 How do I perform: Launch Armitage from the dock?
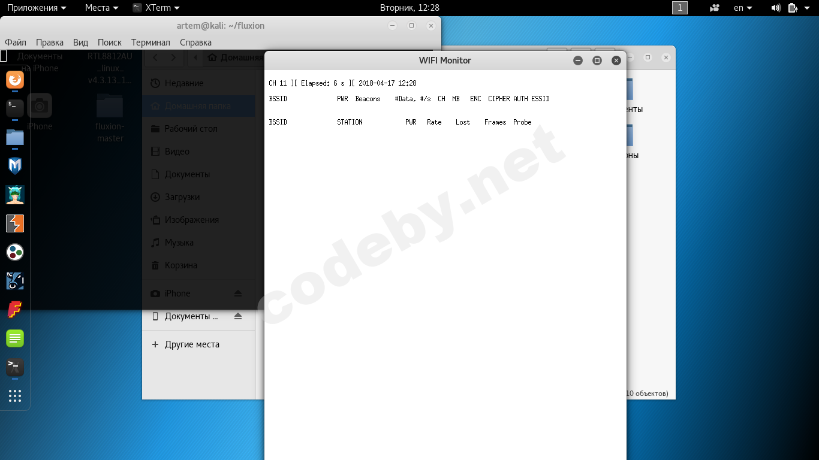click(x=15, y=195)
